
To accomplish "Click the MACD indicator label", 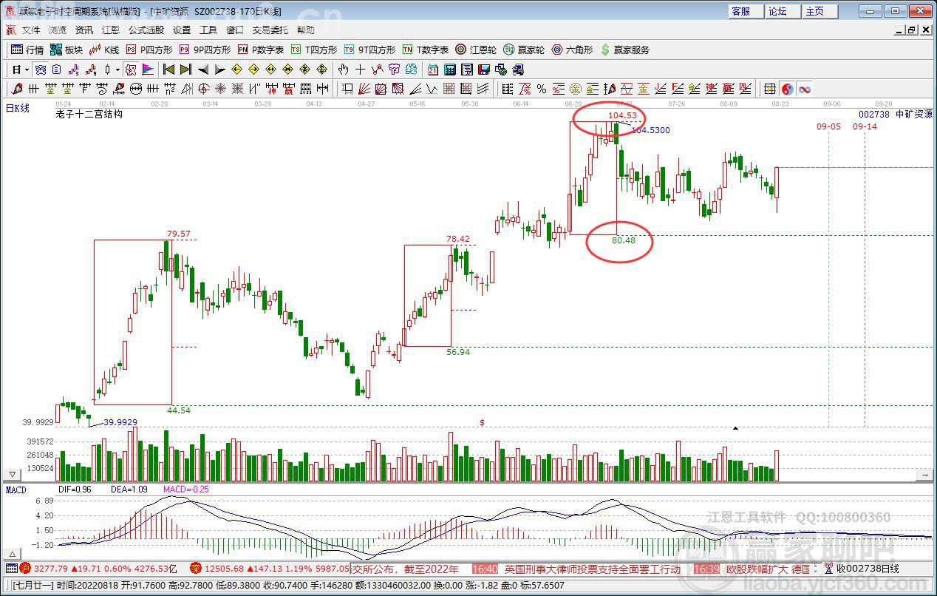I will 16,490.
